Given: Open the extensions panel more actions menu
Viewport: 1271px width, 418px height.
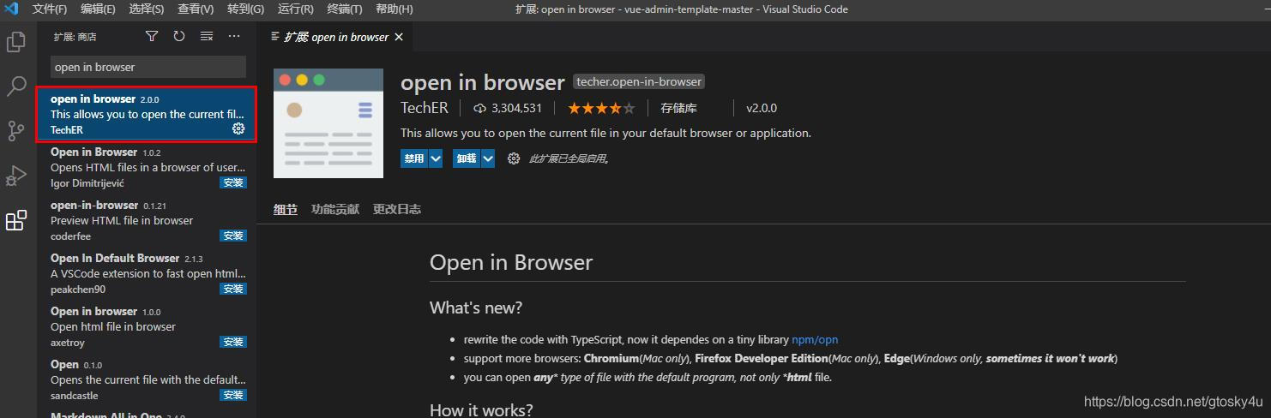Looking at the screenshot, I should pyautogui.click(x=233, y=36).
